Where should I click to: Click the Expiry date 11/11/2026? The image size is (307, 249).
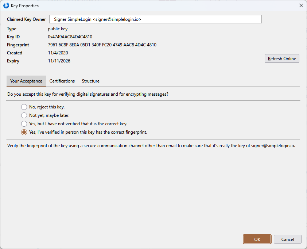coord(59,61)
